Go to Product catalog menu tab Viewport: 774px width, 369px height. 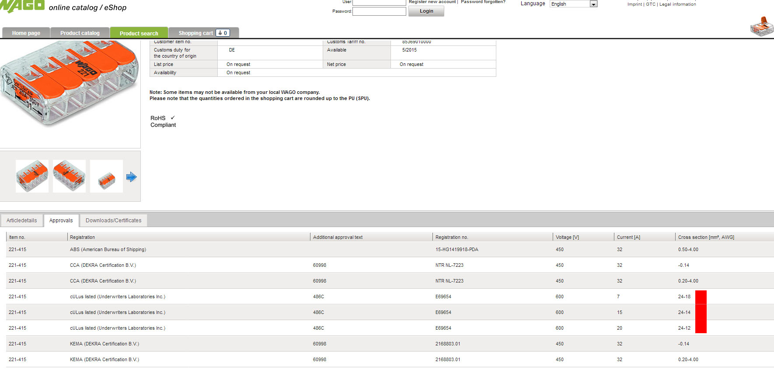pos(80,33)
